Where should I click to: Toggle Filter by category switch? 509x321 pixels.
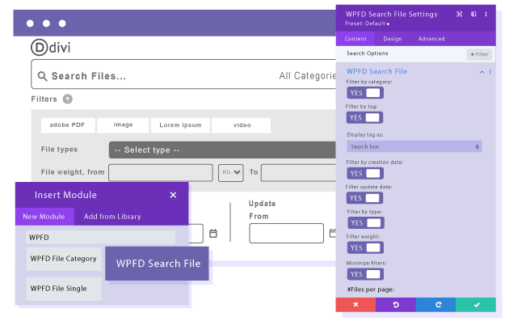click(x=365, y=93)
